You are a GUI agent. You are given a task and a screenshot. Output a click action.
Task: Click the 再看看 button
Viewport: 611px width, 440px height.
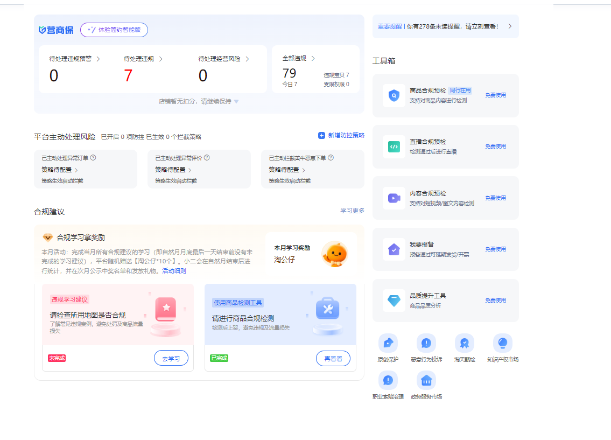click(x=333, y=358)
